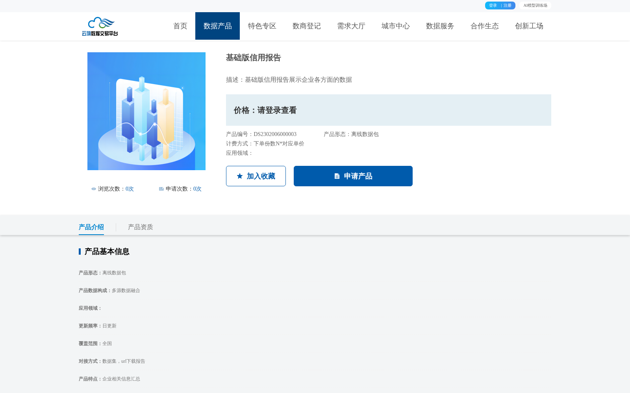Screen dimensions: 630x393
Task: Click 对接方式:数据集,url下载报告 row
Action: click(x=112, y=362)
